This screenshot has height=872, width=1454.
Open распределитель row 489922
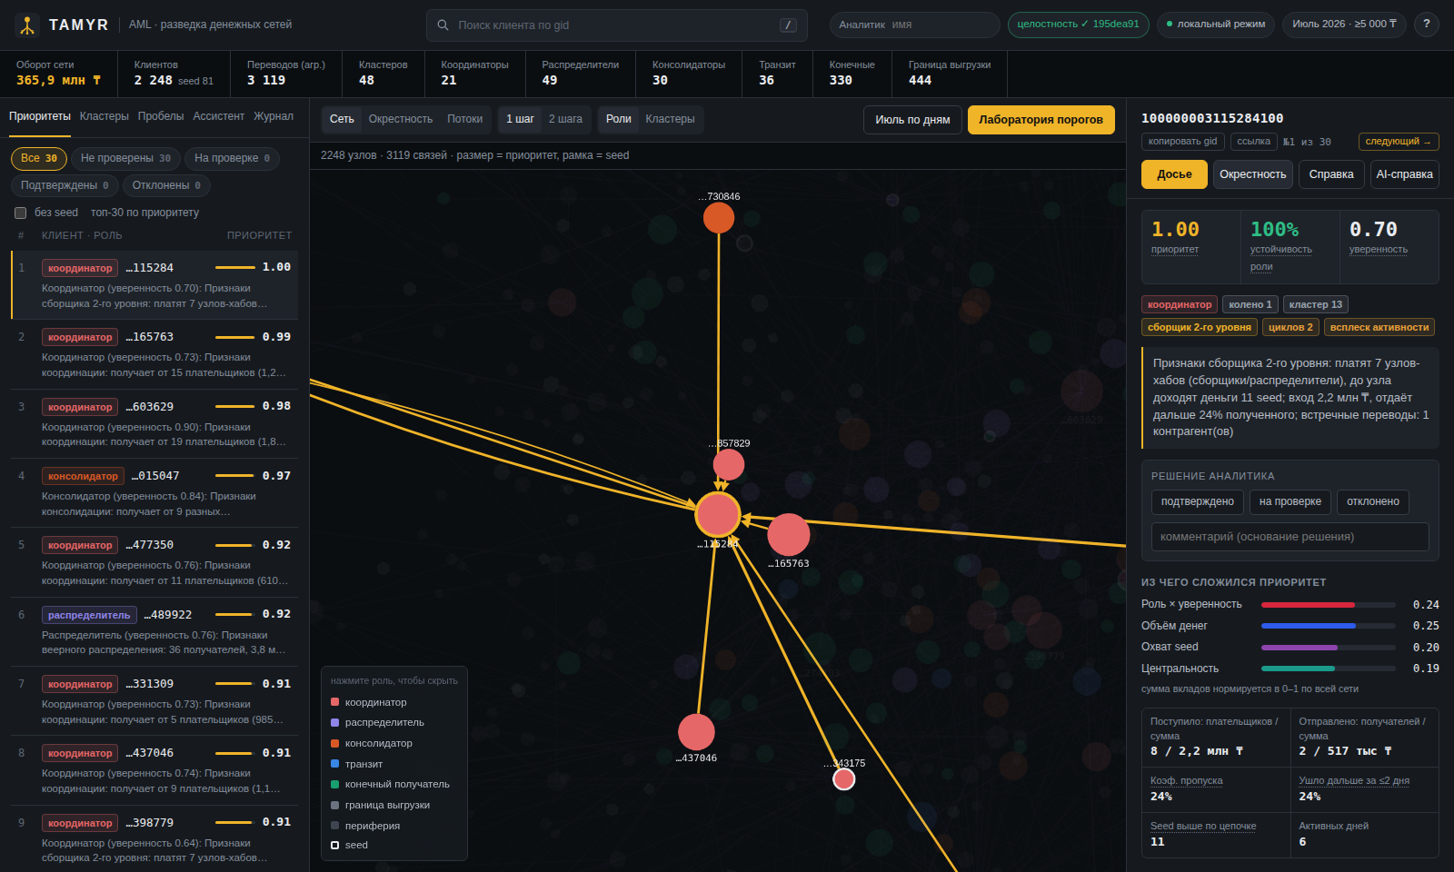pos(154,631)
